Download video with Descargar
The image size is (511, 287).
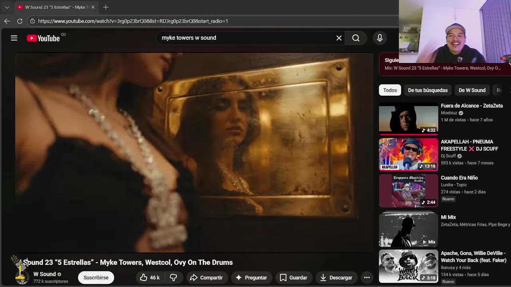[336, 277]
